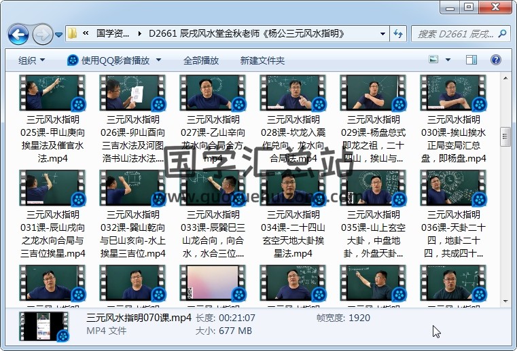The image size is (517, 351).
Task: Click 全部播放 in the toolbar
Action: (x=201, y=60)
